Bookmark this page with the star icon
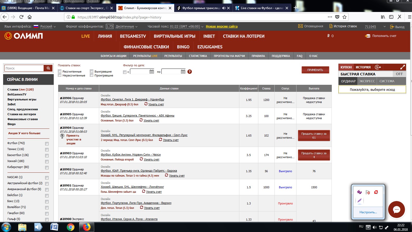This screenshot has width=412, height=232. (x=345, y=17)
